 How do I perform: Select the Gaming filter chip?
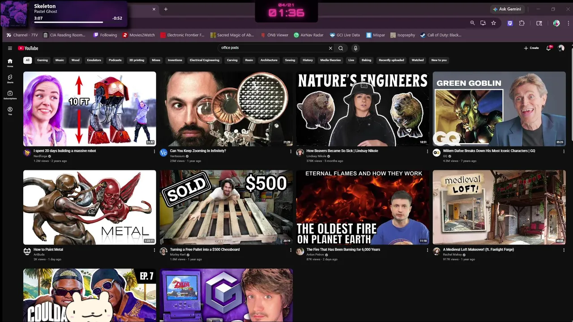point(43,60)
